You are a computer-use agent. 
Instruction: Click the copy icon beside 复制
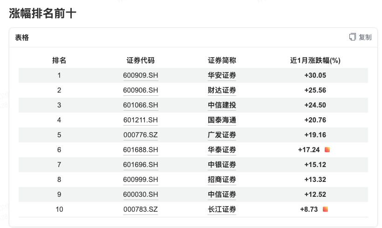(x=352, y=37)
